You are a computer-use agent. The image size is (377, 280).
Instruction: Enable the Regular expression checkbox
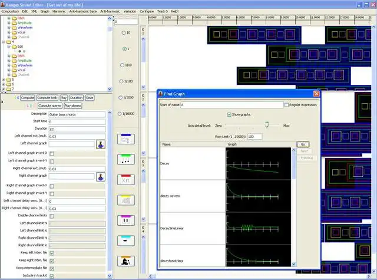(x=287, y=105)
